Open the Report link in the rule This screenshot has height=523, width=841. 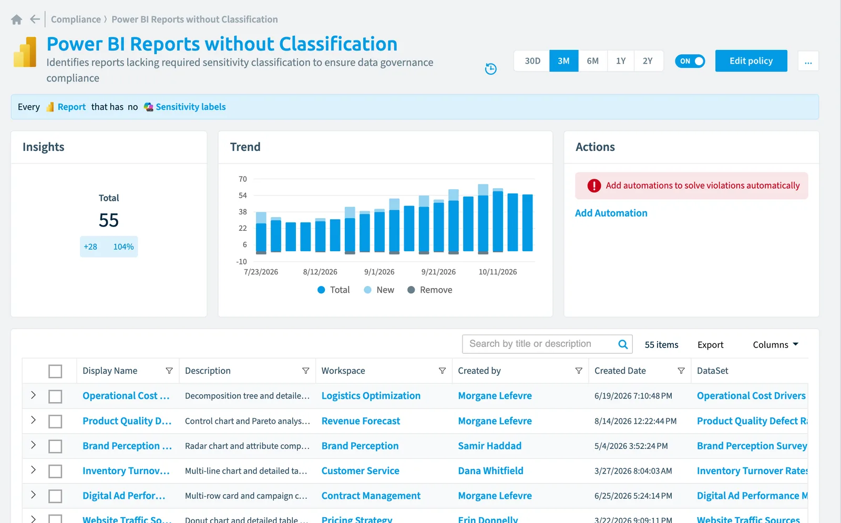click(71, 107)
